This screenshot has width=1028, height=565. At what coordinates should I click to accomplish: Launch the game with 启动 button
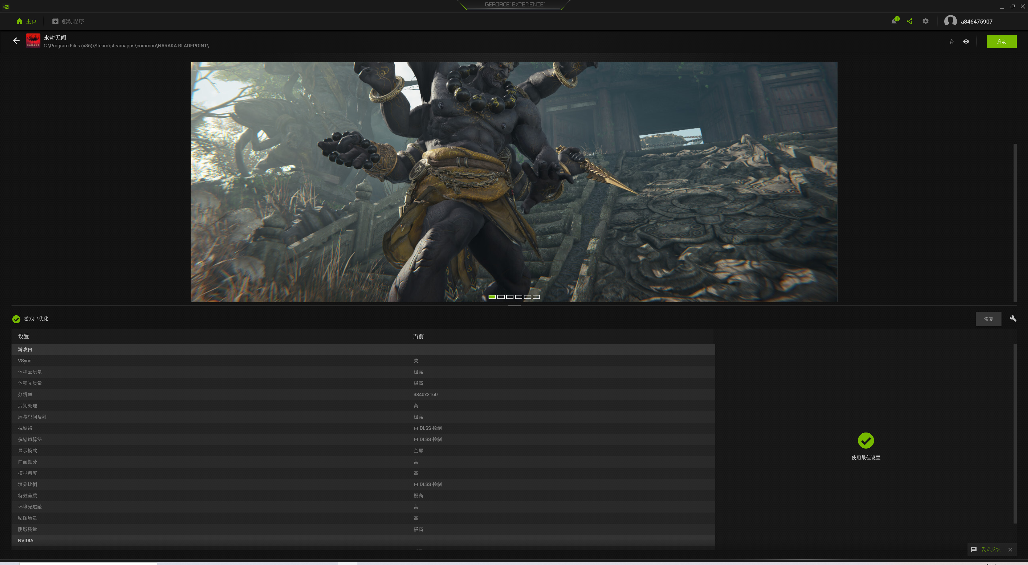pyautogui.click(x=1001, y=41)
